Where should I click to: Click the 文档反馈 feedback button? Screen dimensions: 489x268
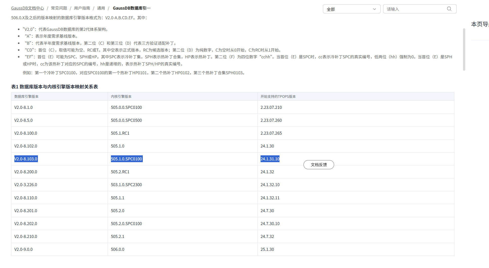(x=319, y=165)
